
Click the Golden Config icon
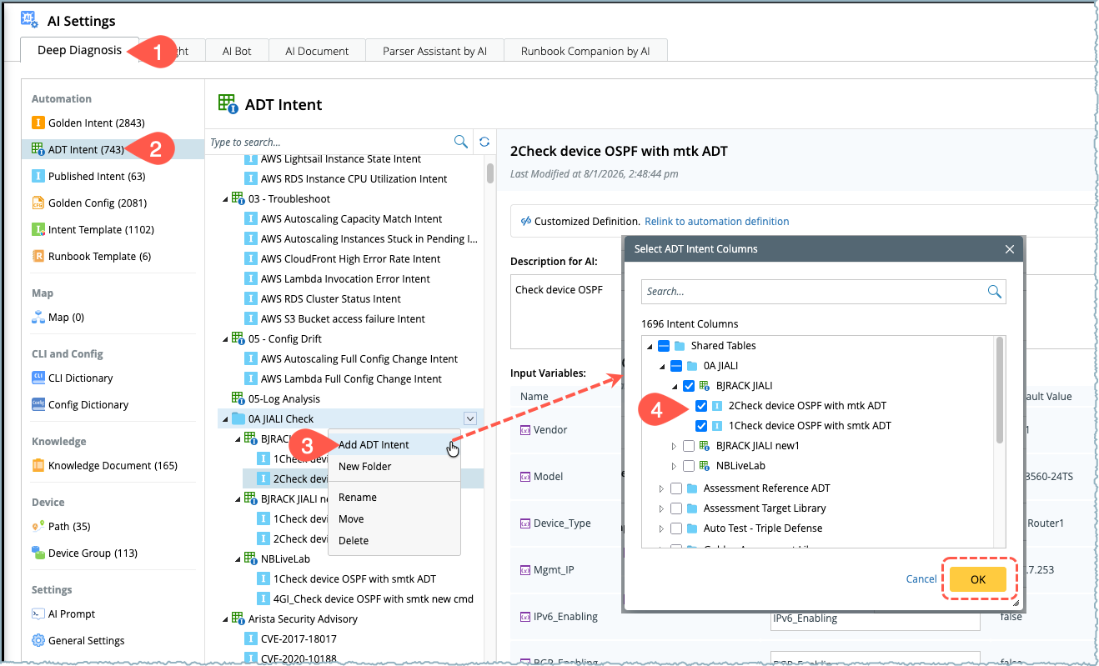pos(38,203)
